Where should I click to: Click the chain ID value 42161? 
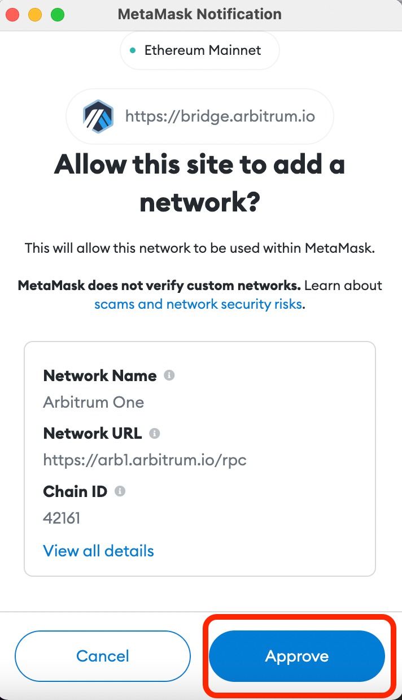click(x=62, y=518)
